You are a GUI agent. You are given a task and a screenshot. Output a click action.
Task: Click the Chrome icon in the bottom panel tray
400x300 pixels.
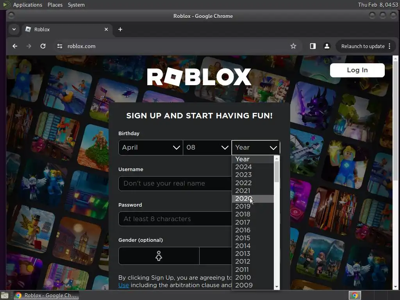point(355,295)
